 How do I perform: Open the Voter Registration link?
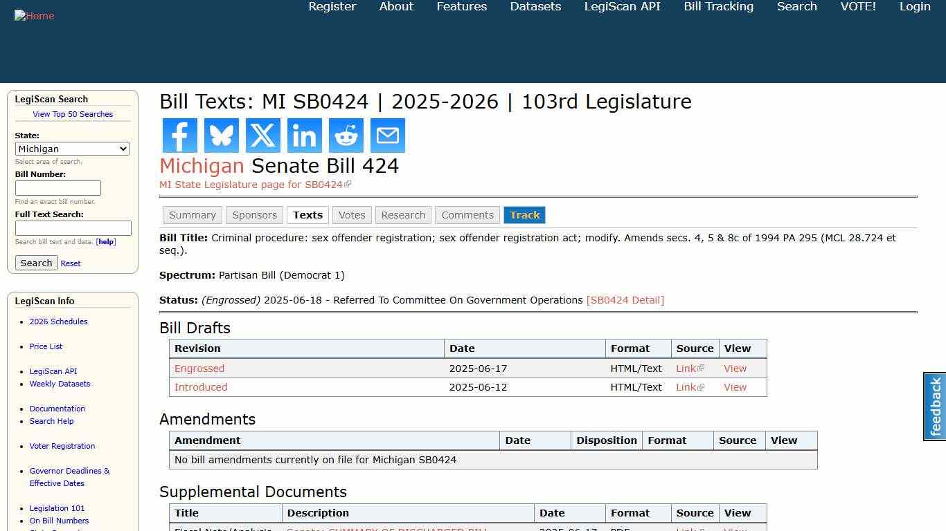point(62,446)
